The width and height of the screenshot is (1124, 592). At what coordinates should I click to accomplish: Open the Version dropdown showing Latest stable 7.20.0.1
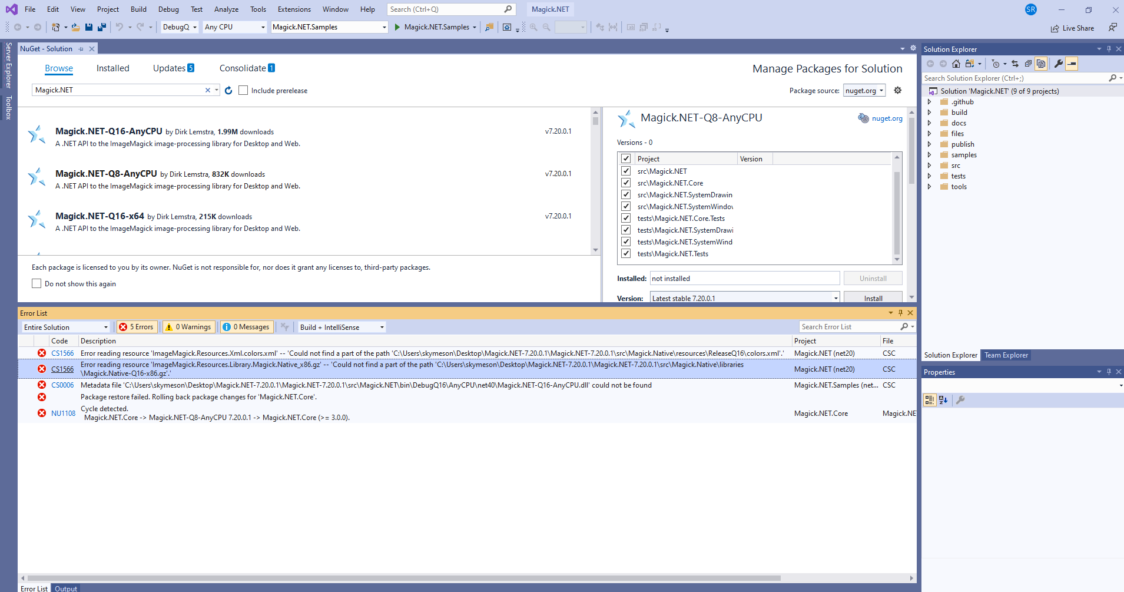click(x=835, y=298)
